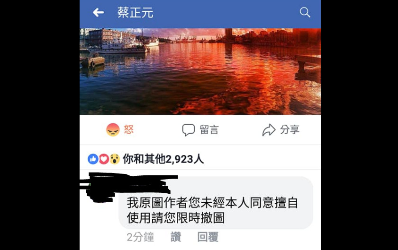398x250 pixels.
Task: Click the blue header bar
Action: coord(200,14)
